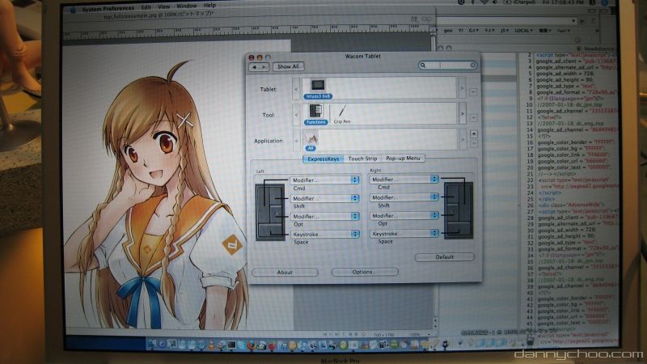Add an application with the plus button
The height and width of the screenshot is (364, 647).
[472, 133]
